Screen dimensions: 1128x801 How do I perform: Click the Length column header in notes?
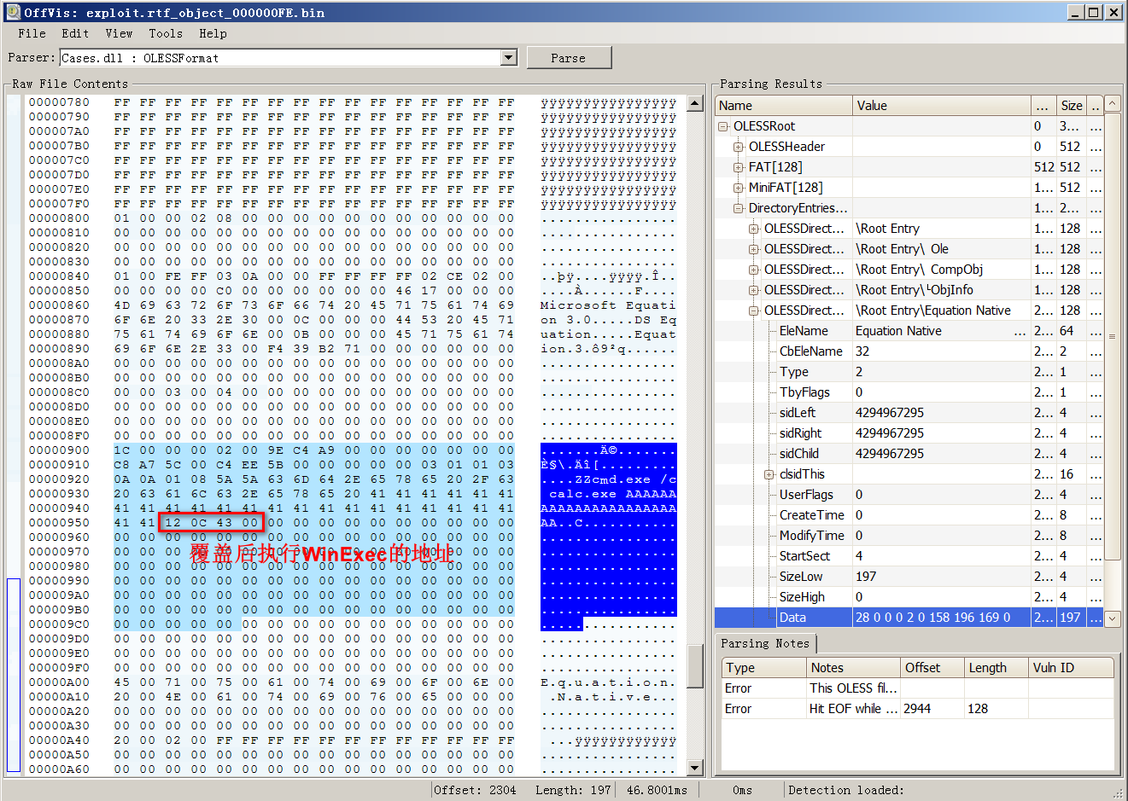pos(996,668)
